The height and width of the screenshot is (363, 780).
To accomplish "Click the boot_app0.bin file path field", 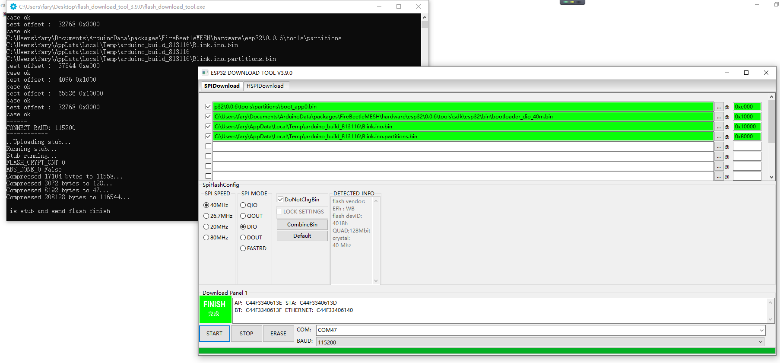I will coord(463,107).
